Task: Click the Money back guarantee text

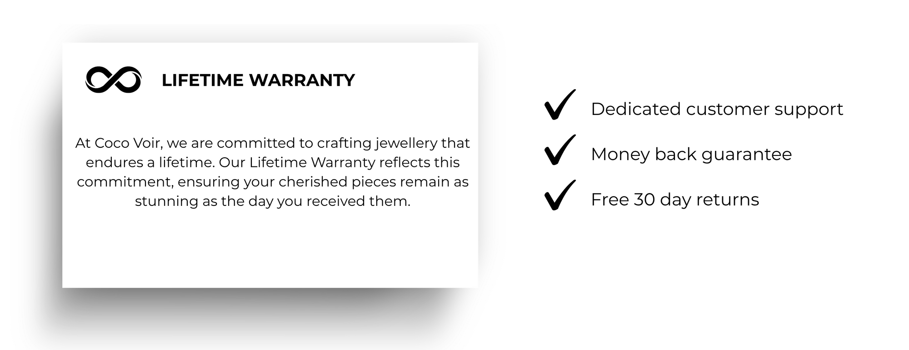Action: coord(691,155)
